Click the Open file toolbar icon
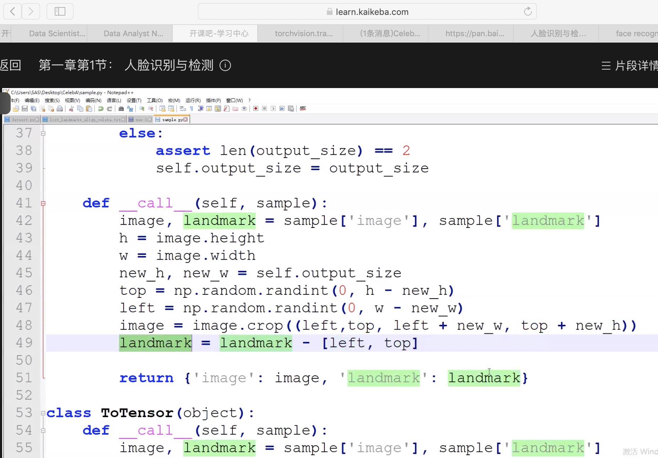Viewport: 658px width, 458px height. (16, 109)
